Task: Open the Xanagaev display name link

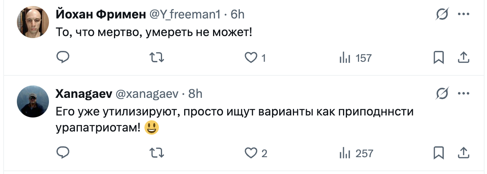Action: point(84,94)
